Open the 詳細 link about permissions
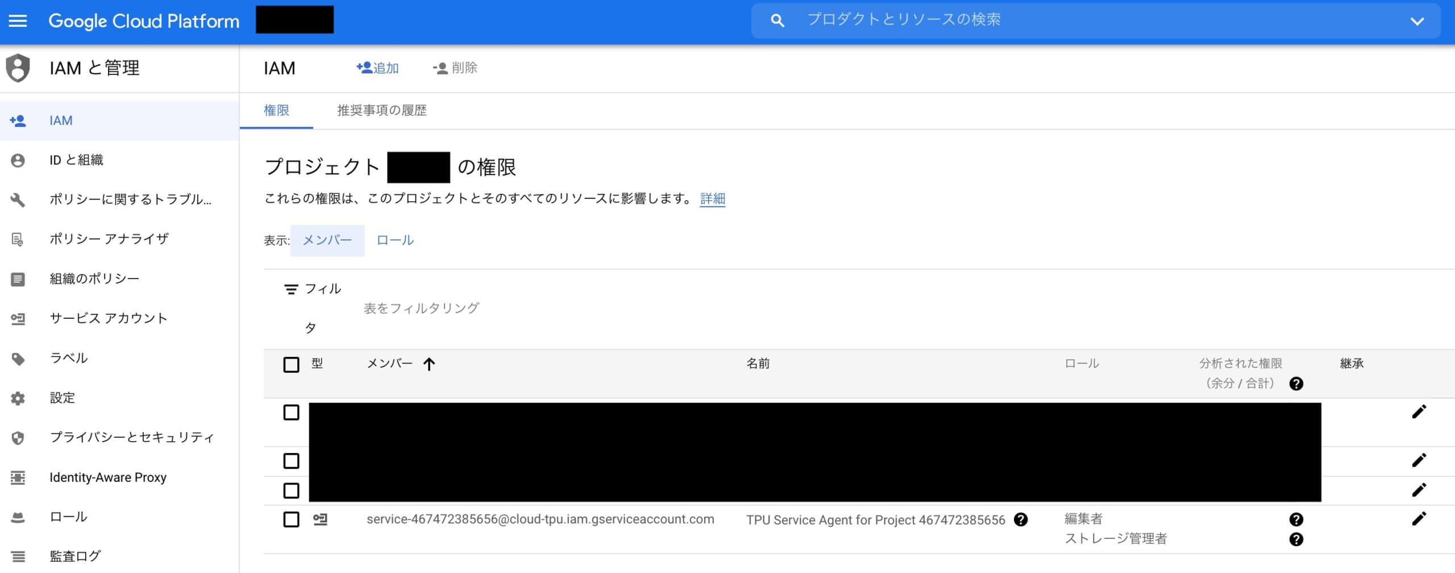Screen dimensions: 1455x573 click(713, 199)
